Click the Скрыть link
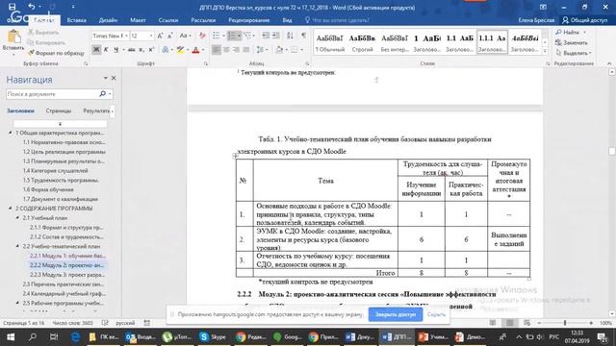Screen dimensions: 616x346 [x=436, y=314]
